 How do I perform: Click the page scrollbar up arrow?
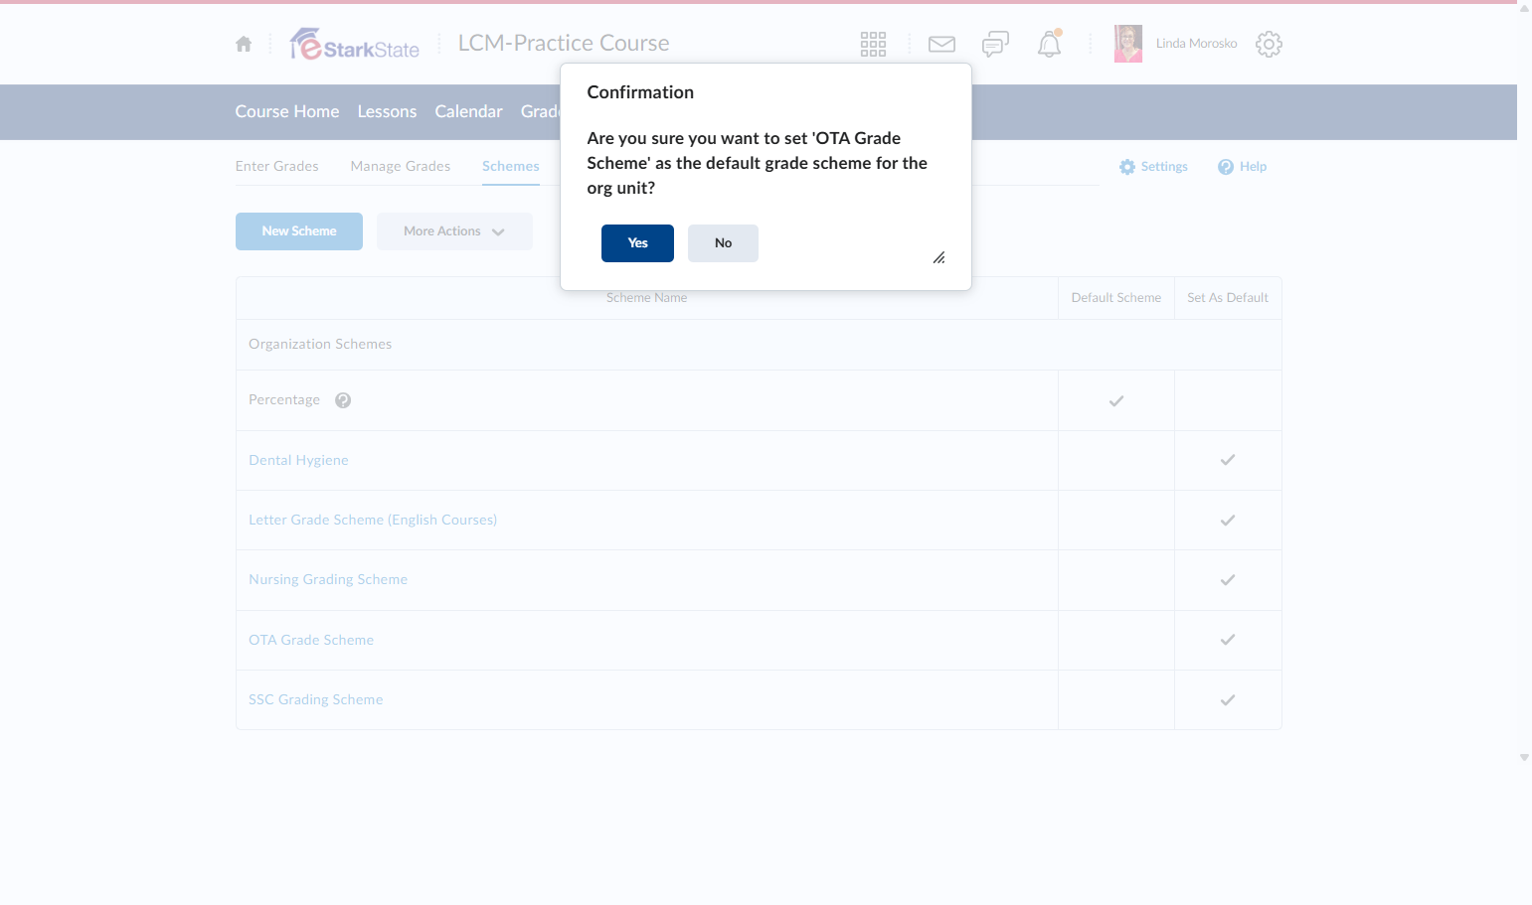point(1524,8)
